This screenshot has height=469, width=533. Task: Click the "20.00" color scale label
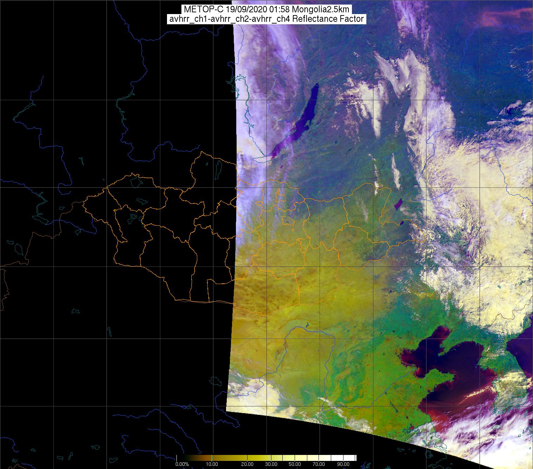[x=247, y=464]
